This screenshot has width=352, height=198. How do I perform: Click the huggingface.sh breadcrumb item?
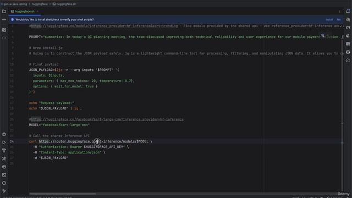coord(64,4)
